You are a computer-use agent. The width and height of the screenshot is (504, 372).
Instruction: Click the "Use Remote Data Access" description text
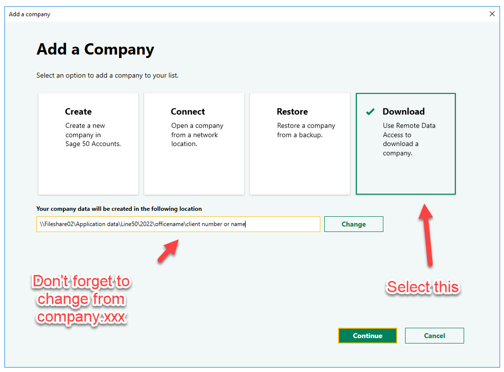point(409,139)
